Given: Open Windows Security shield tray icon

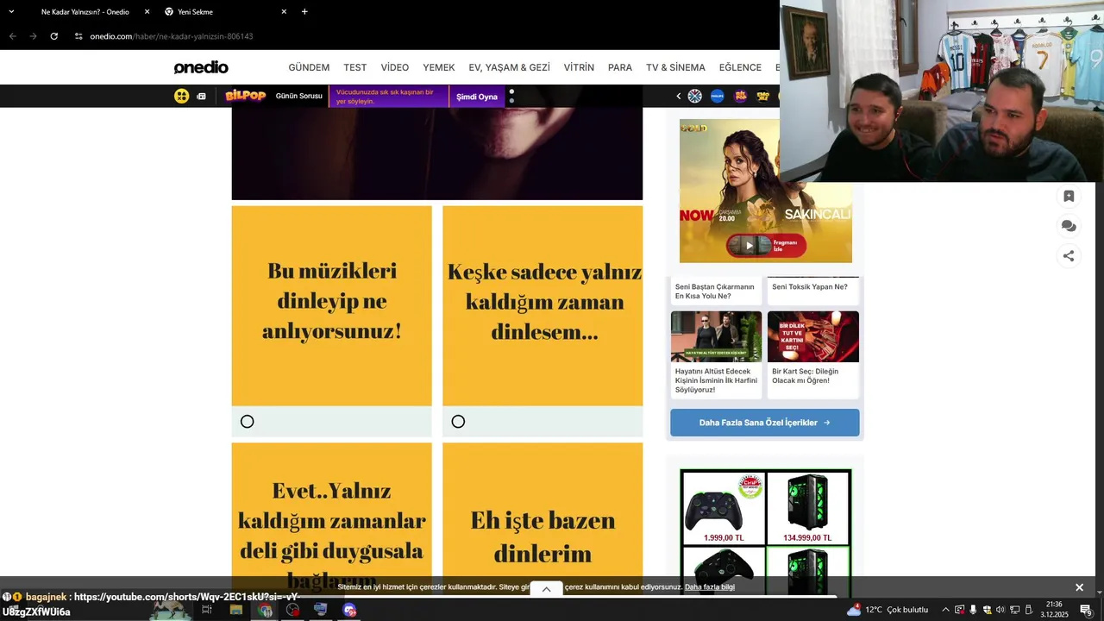Looking at the screenshot, I should pos(987,610).
